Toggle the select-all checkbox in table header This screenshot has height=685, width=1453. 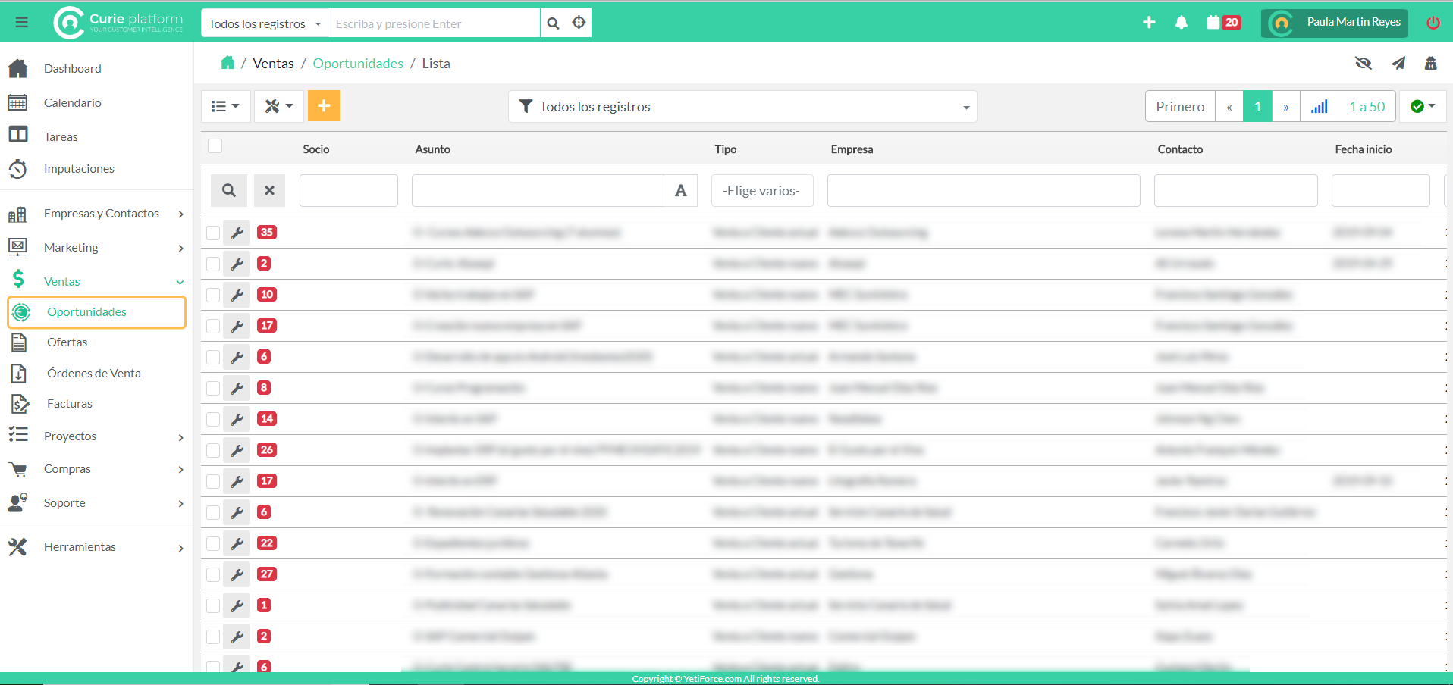[x=215, y=146]
